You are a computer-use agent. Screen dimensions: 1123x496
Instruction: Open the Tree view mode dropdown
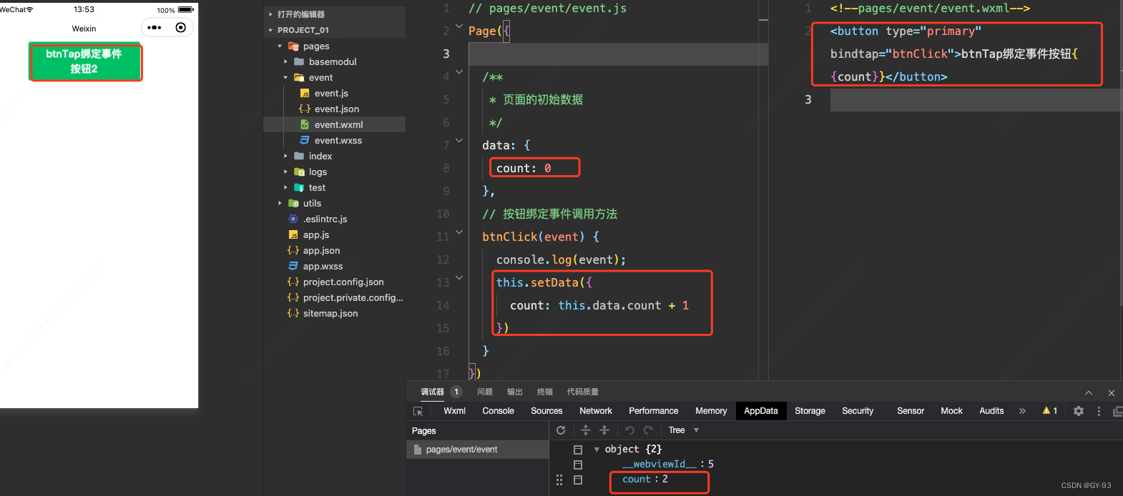click(x=684, y=430)
